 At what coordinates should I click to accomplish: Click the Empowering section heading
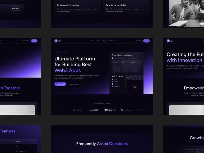(194, 88)
